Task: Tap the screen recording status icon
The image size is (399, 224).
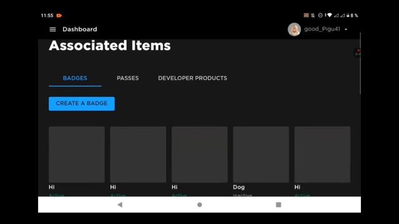Action: pos(59,16)
